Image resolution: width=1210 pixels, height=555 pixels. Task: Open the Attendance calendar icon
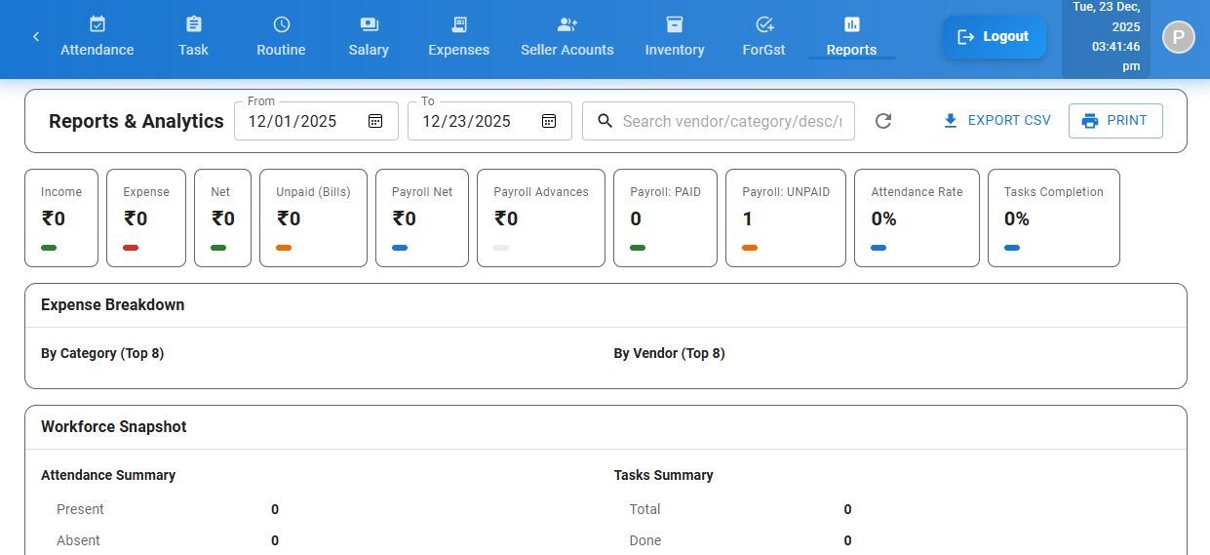(x=97, y=24)
